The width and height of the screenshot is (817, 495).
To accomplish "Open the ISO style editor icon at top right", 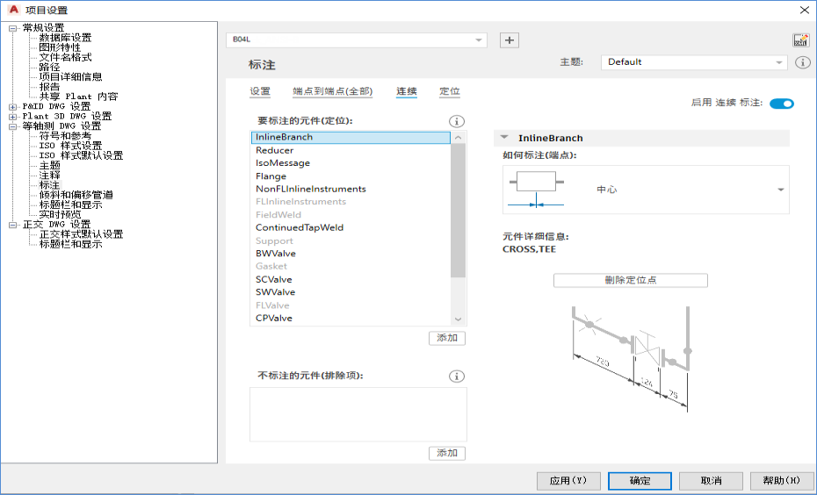I will [801, 40].
